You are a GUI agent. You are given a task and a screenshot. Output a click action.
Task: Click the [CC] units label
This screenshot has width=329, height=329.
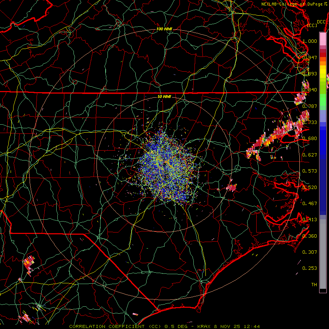click(x=312, y=25)
